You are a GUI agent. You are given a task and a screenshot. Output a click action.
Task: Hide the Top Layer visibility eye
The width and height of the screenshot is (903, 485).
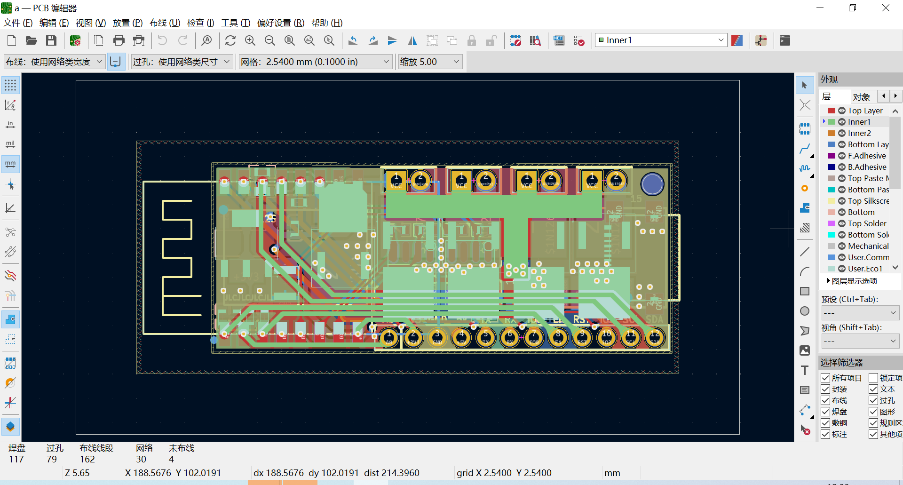pyautogui.click(x=842, y=111)
